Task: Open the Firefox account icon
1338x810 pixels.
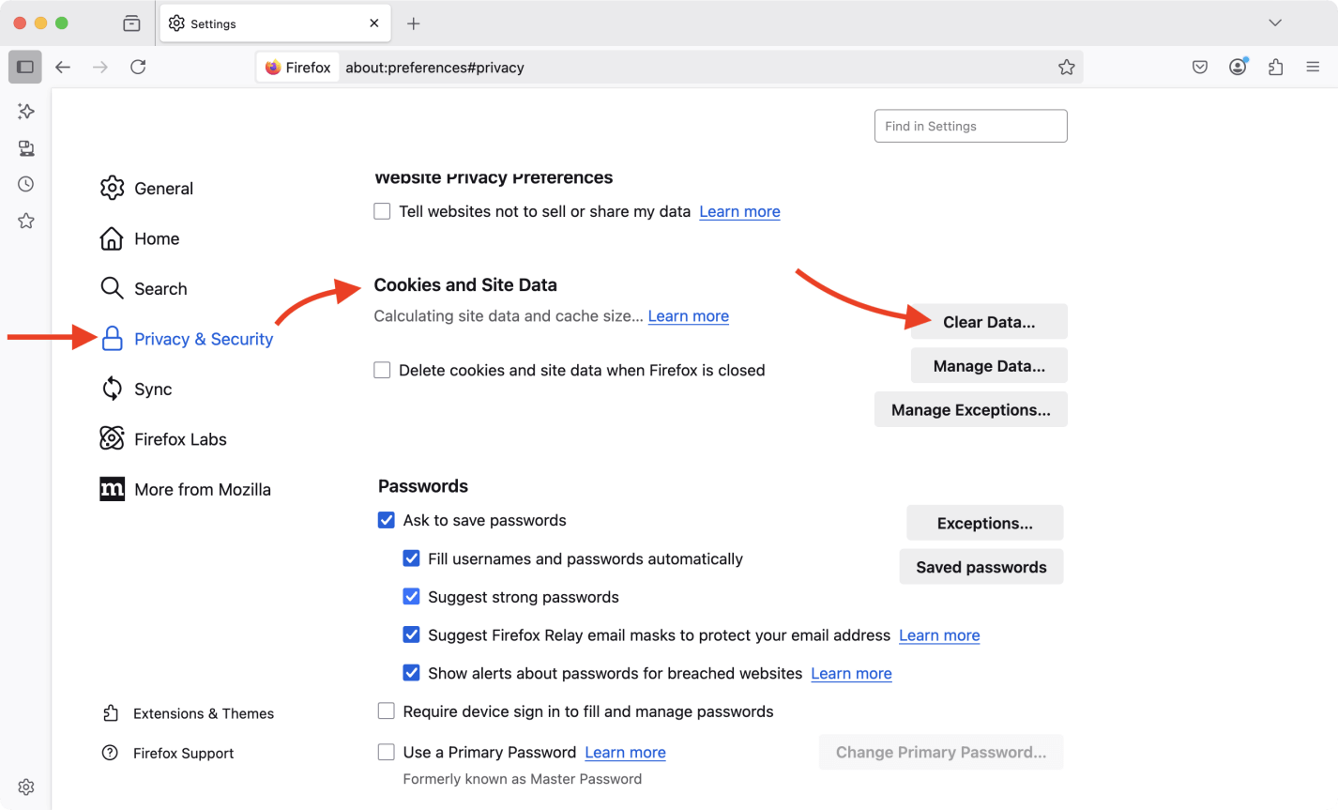Action: (x=1238, y=68)
